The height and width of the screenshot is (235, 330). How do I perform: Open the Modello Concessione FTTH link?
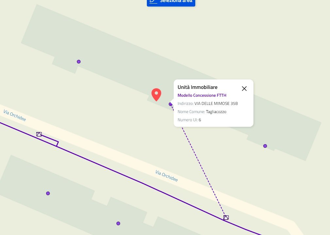[x=202, y=95]
